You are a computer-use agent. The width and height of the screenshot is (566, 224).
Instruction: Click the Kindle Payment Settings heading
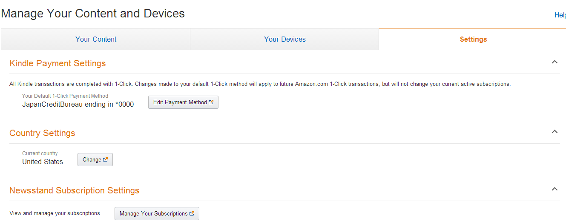[x=57, y=63]
